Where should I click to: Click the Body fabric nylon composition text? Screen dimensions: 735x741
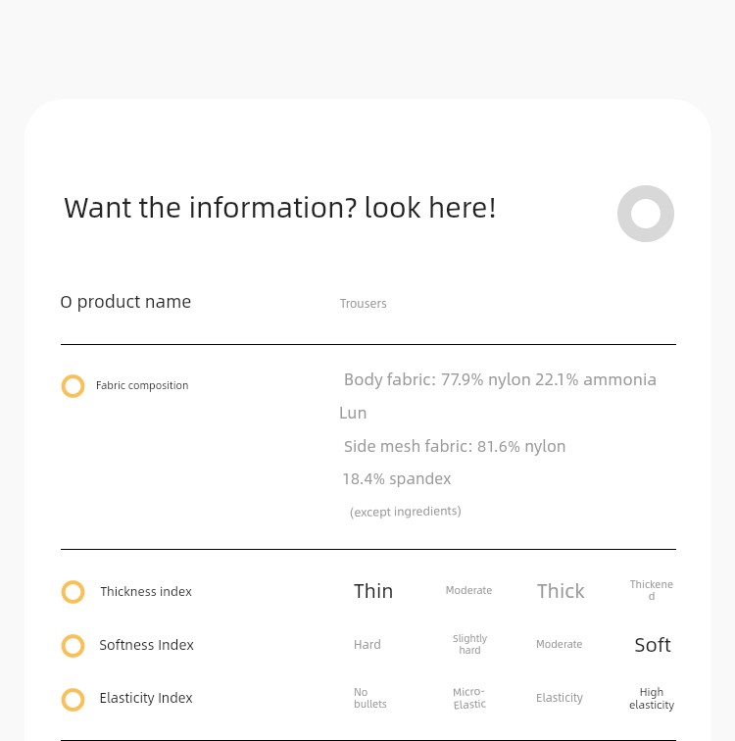click(x=500, y=379)
